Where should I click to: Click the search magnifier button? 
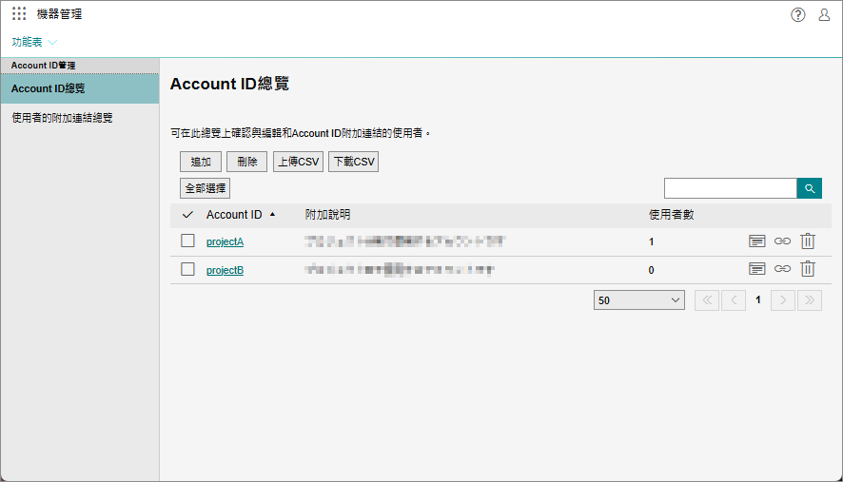809,188
